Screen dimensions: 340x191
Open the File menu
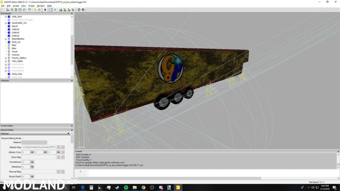[x=3, y=6]
